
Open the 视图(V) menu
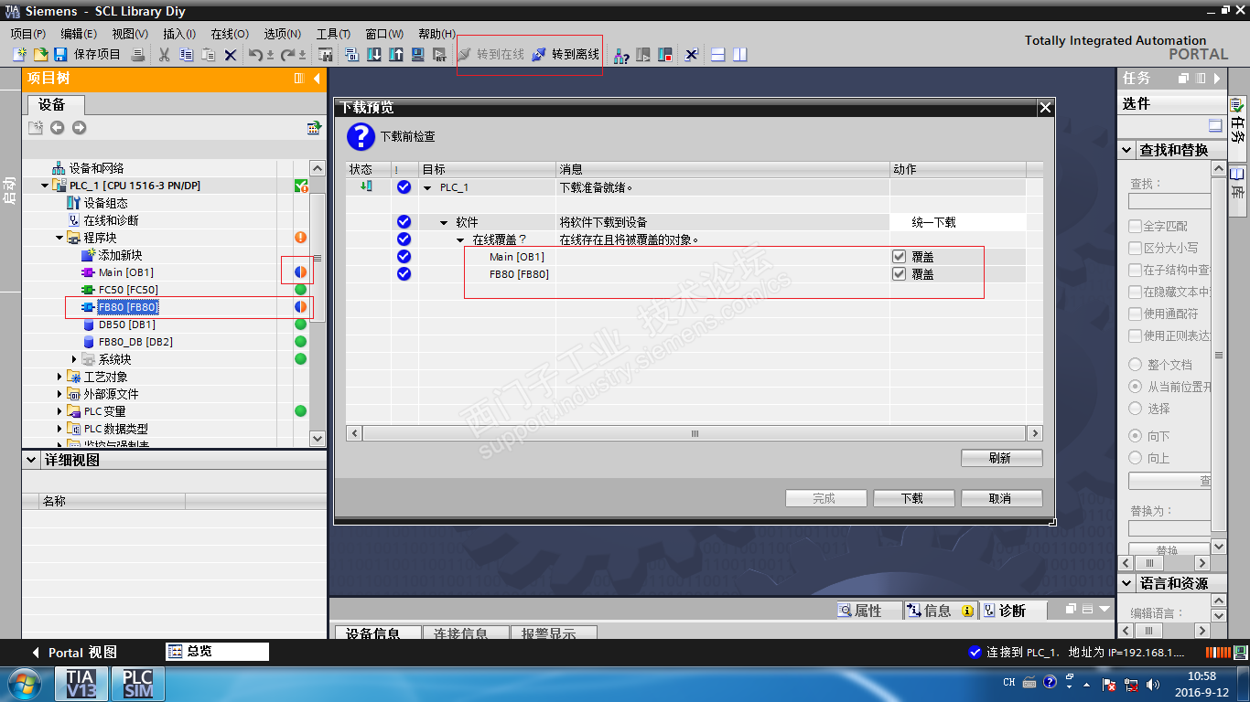tap(130, 34)
